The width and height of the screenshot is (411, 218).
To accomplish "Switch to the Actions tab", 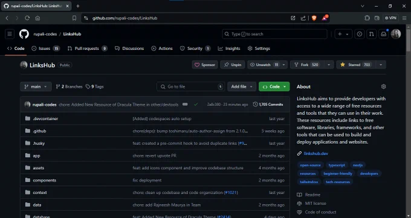I will tap(162, 49).
